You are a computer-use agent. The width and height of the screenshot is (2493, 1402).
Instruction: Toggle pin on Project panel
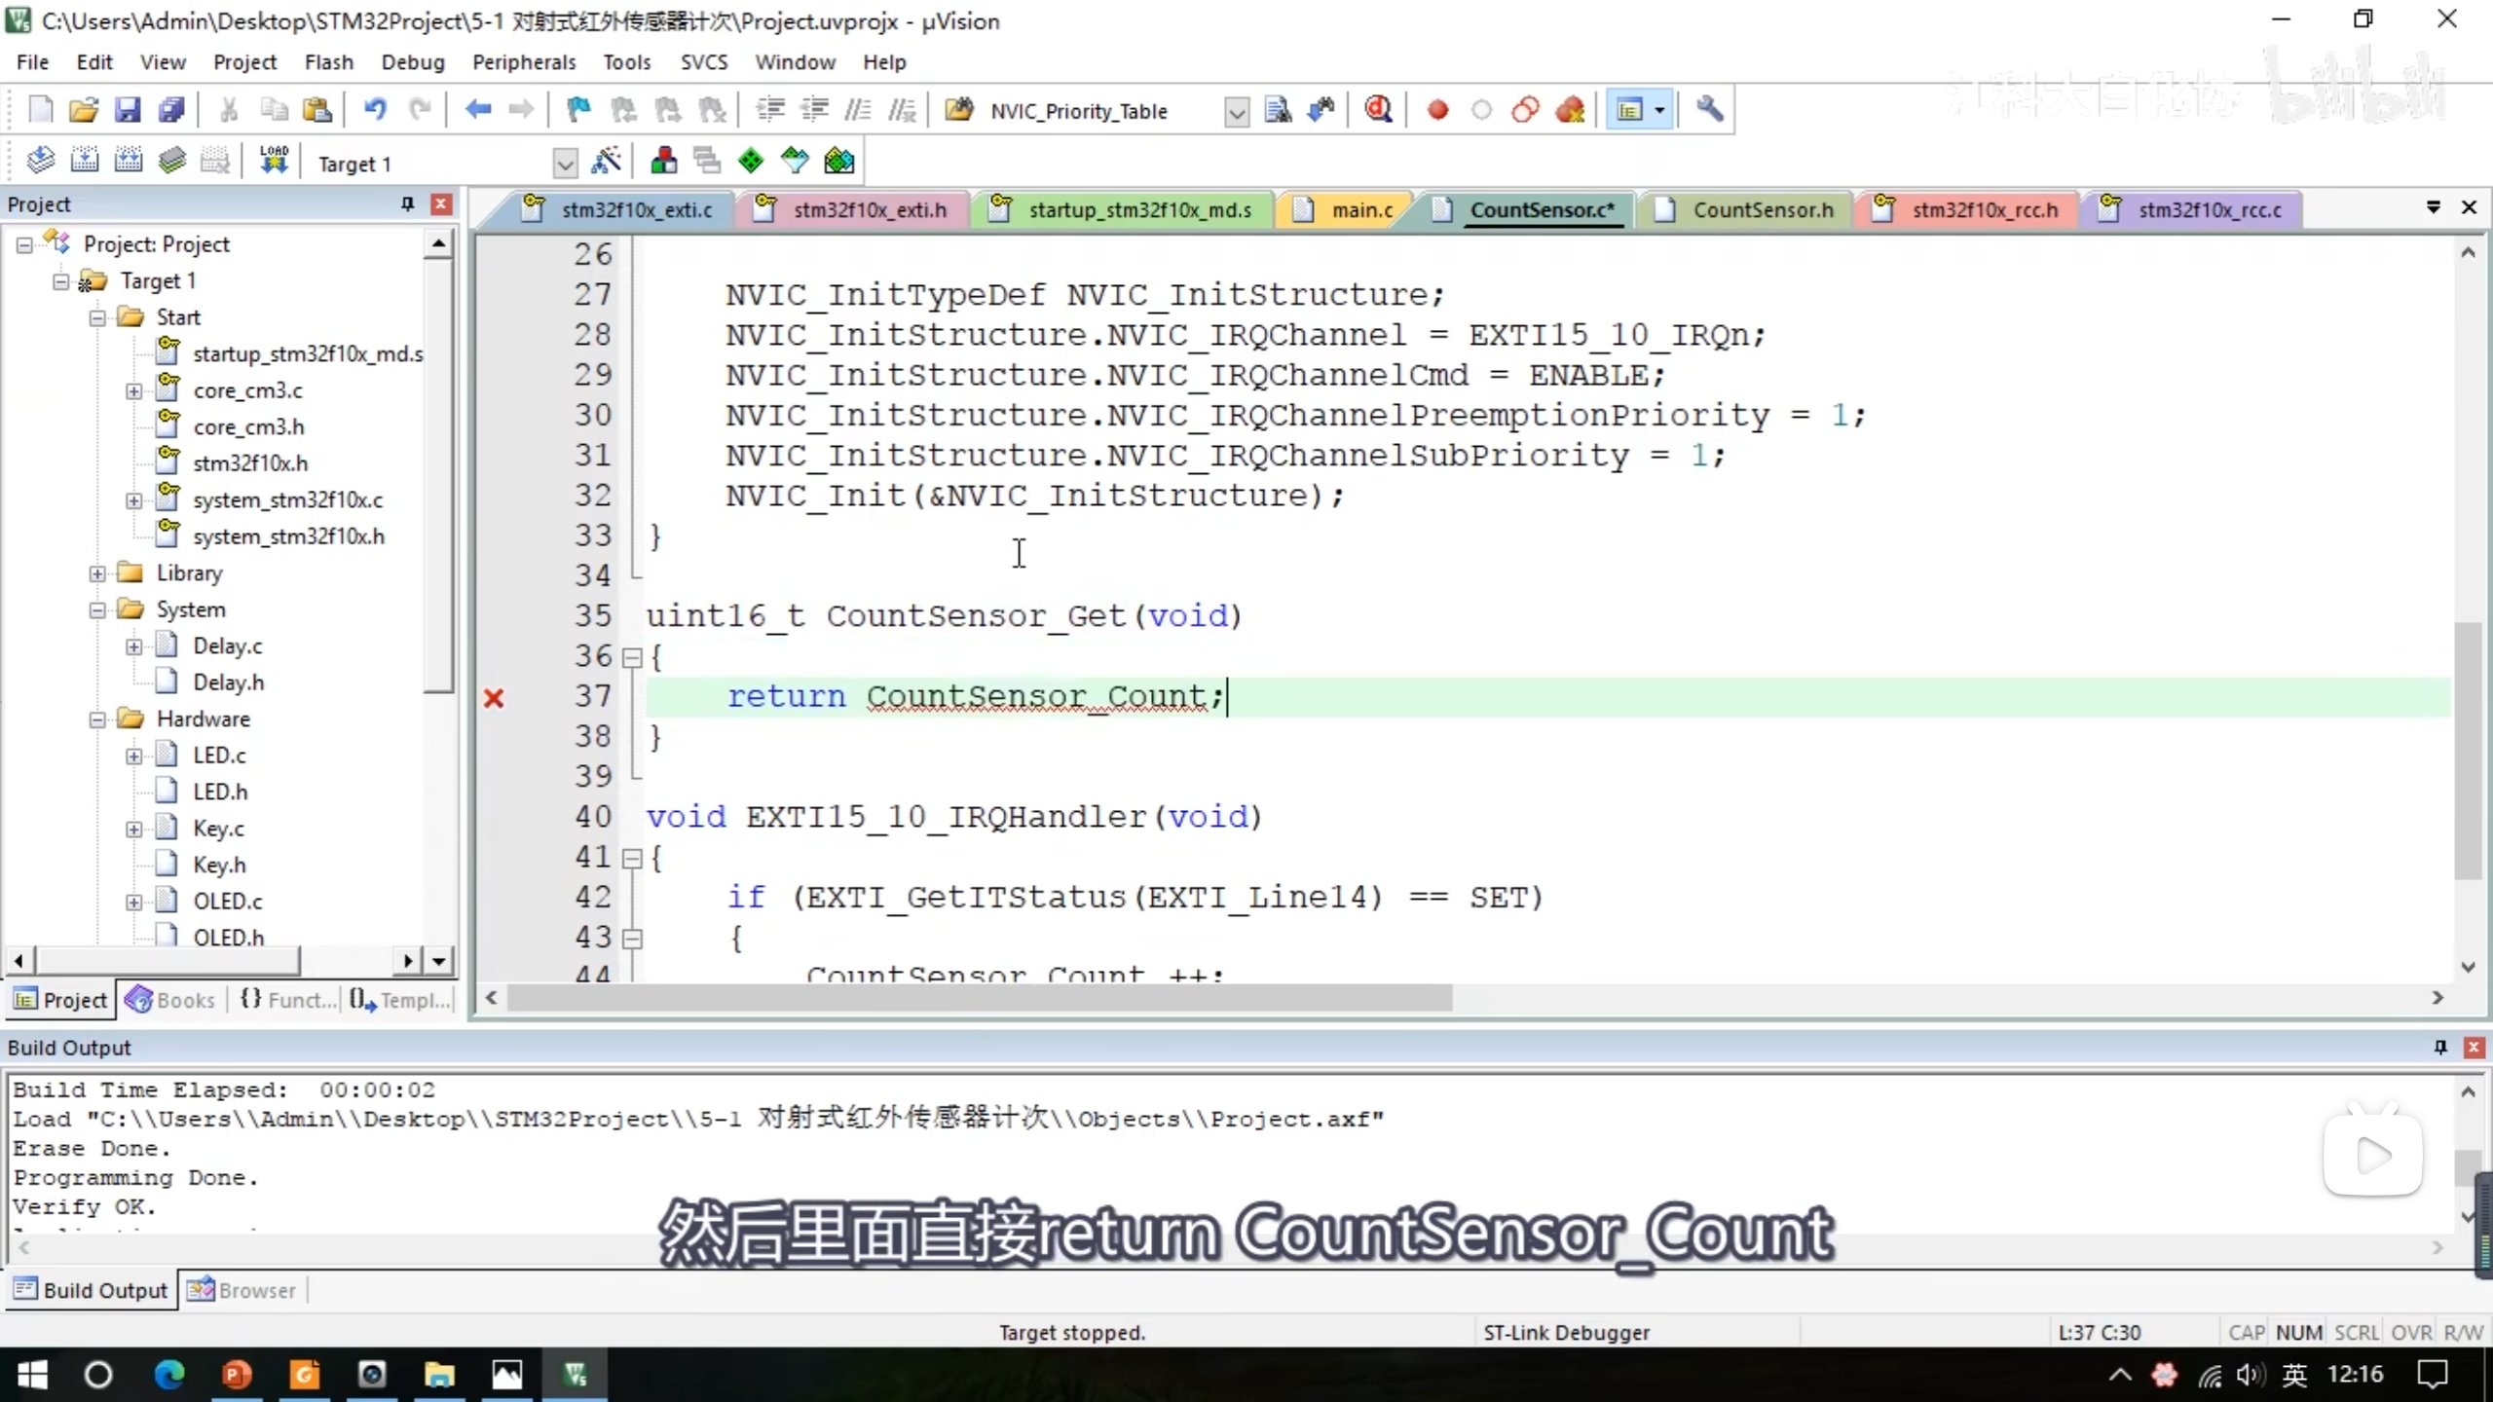(407, 204)
